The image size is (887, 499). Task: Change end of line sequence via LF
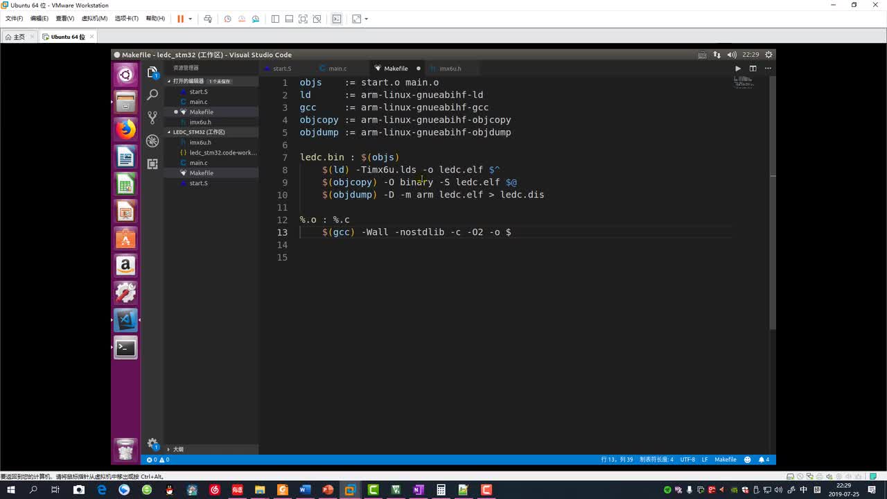pyautogui.click(x=705, y=459)
